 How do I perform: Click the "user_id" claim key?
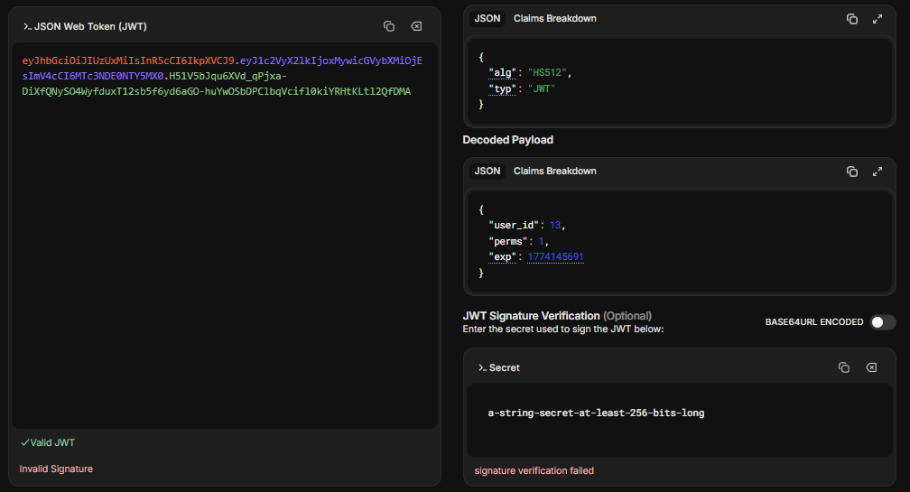coord(515,225)
